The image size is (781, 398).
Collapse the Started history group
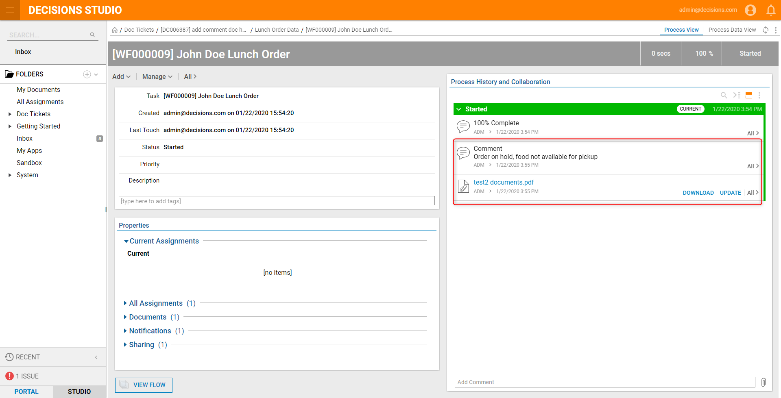click(x=458, y=109)
